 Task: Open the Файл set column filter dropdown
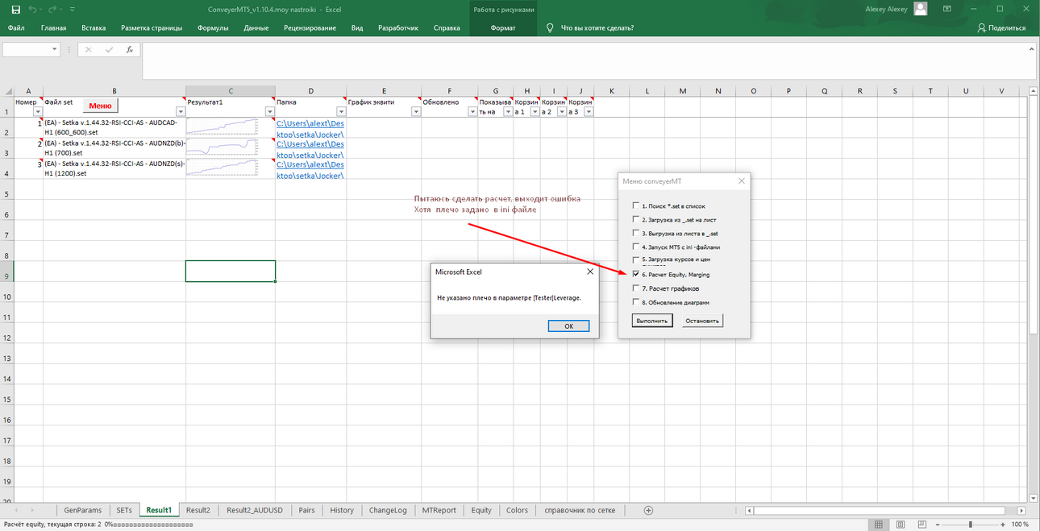[x=180, y=112]
